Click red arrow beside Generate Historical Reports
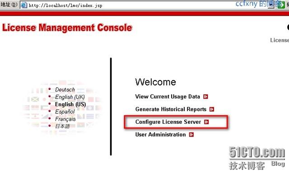289x174 pixels. coord(212,109)
